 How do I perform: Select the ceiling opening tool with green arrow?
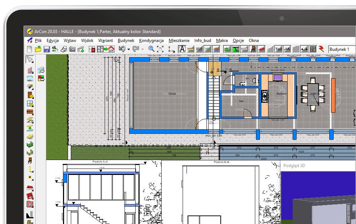(30, 128)
